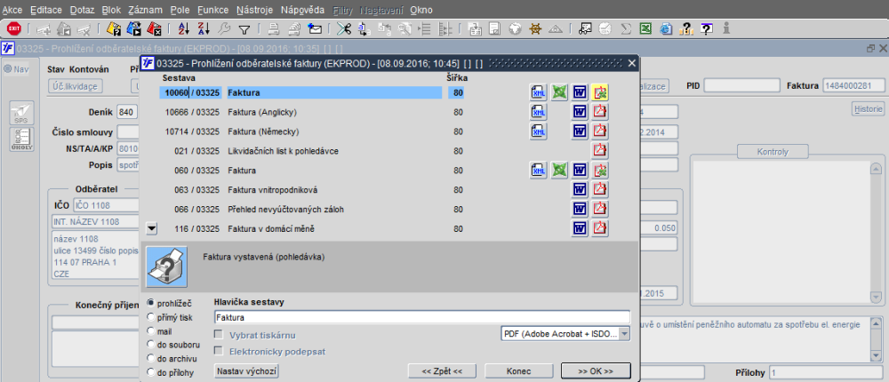Click the >> OK >> button

click(596, 371)
